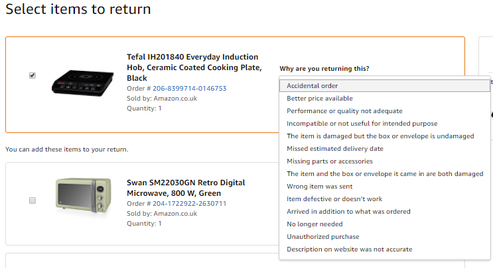Viewport: 493px width, 268px height.
Task: Open order 204-1722922-2630711 link
Action: (190, 203)
